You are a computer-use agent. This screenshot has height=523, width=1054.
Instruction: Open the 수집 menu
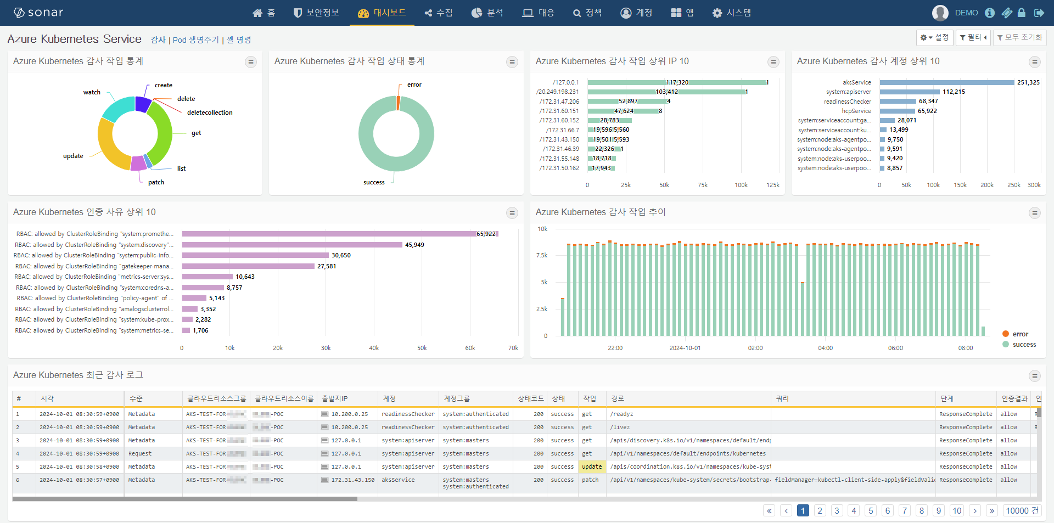click(x=438, y=13)
